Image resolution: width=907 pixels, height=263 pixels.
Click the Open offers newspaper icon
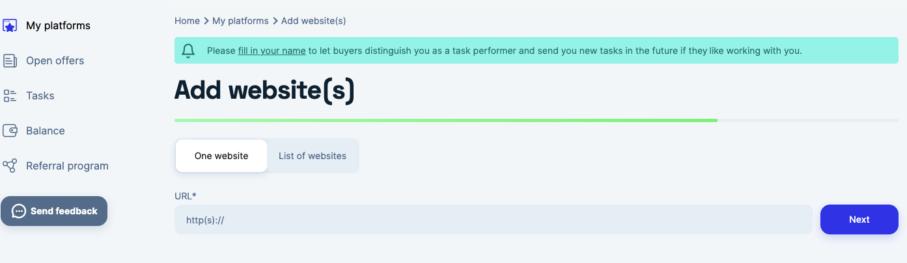pyautogui.click(x=10, y=61)
